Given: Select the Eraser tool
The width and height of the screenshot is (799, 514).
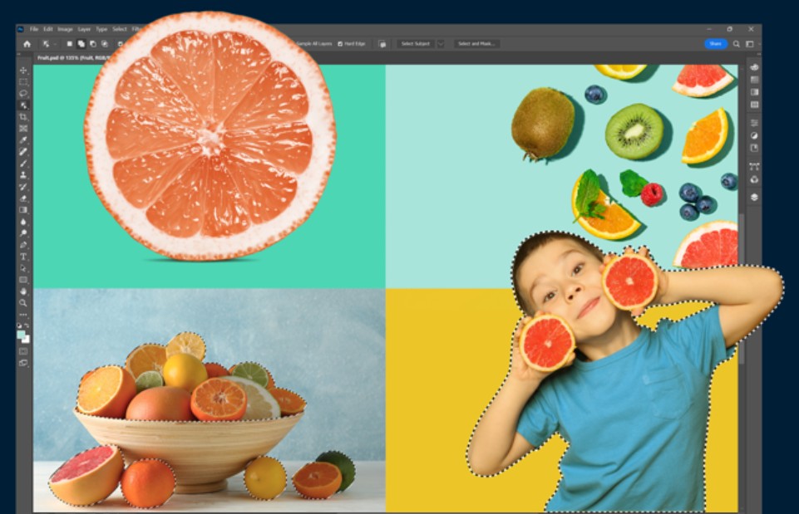Looking at the screenshot, I should click(x=23, y=198).
